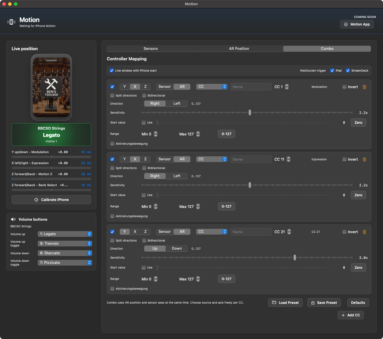Open Volume down toggle dropdown showing 7: Pizzicato

[65, 263]
